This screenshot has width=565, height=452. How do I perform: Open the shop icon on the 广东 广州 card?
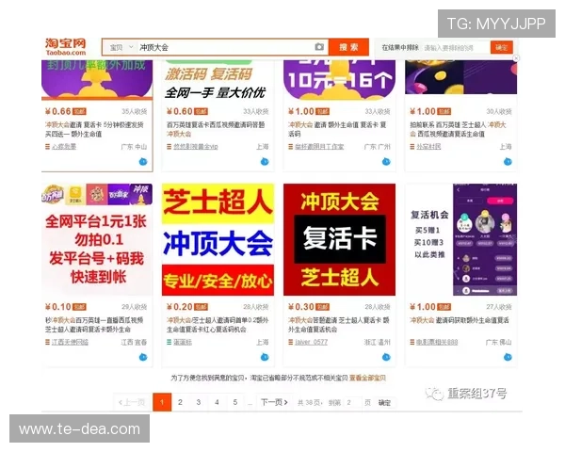click(290, 146)
